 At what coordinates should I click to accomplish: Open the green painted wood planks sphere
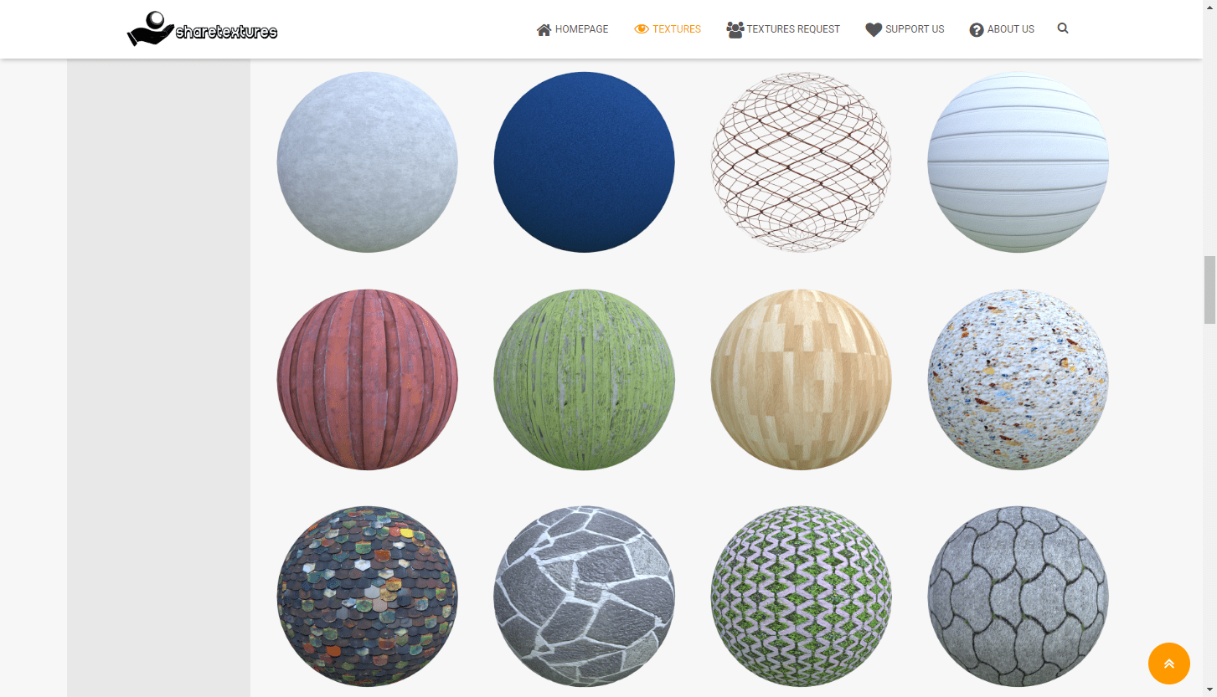point(584,379)
